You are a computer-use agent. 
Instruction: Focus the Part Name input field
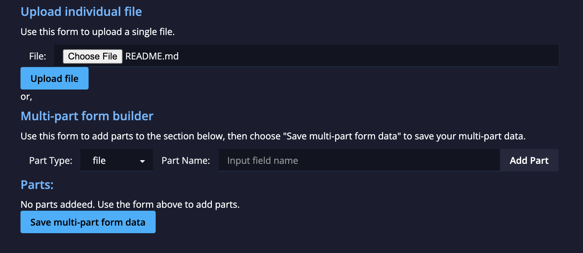point(359,161)
